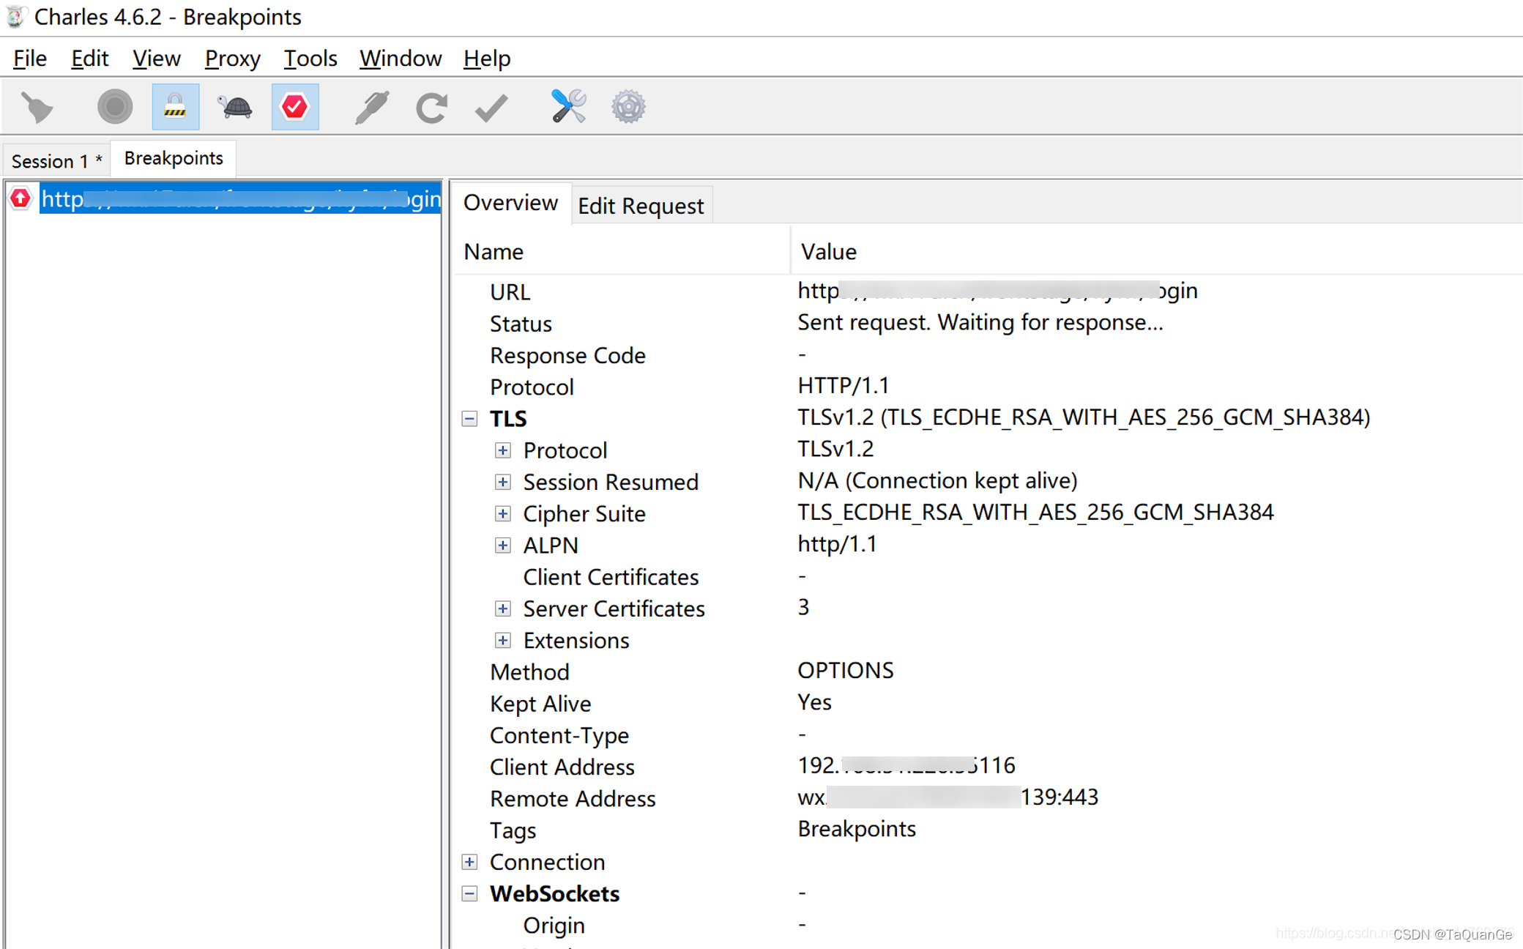Select the Remote Address row
The height and width of the screenshot is (949, 1523).
988,798
